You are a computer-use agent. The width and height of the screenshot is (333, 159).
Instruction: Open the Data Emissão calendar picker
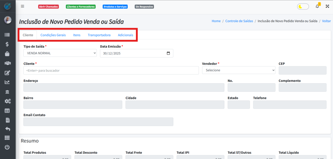tap(168, 53)
